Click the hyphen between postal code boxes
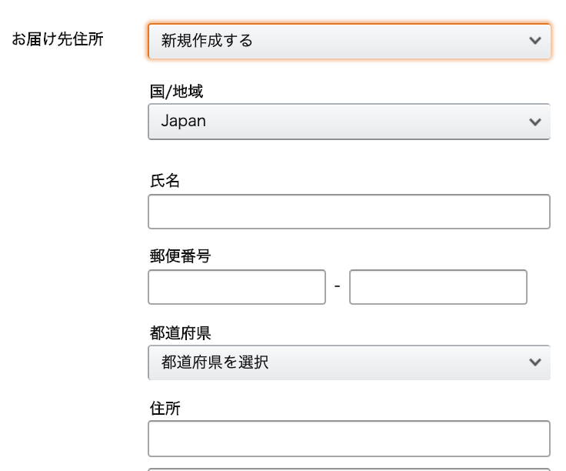566x471 pixels. (337, 286)
